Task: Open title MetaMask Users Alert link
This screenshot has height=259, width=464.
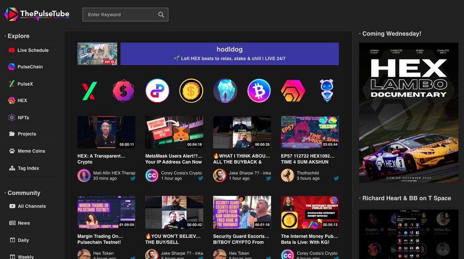Action: [174, 159]
